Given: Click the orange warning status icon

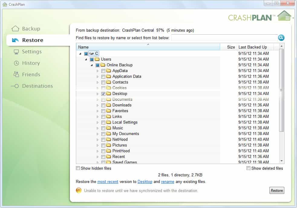Looking at the screenshot, I should (79, 191).
